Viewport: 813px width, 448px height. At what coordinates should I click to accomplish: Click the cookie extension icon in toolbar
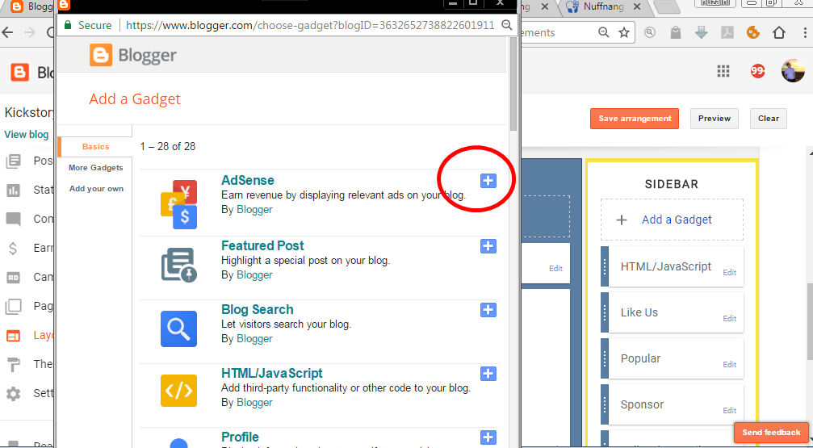(x=753, y=32)
